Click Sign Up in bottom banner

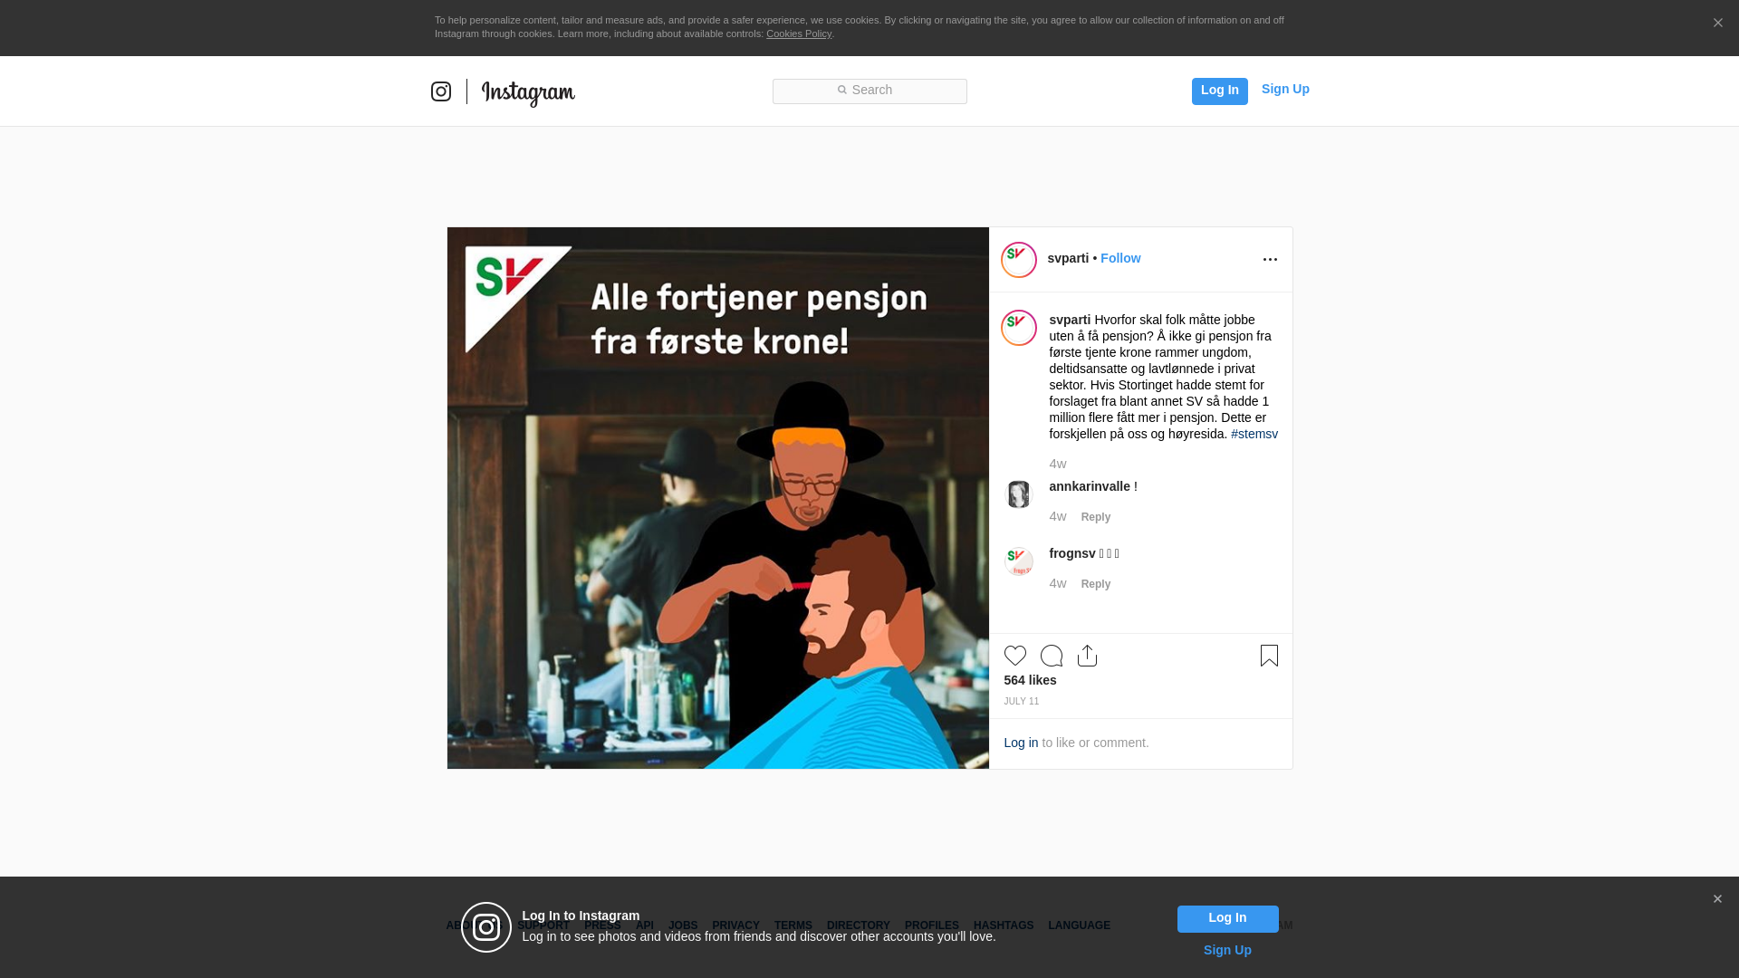[1227, 950]
